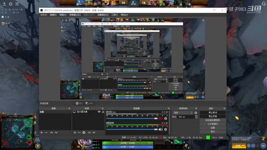
Task: Move scene up in Scenes panel
Action: (52, 132)
